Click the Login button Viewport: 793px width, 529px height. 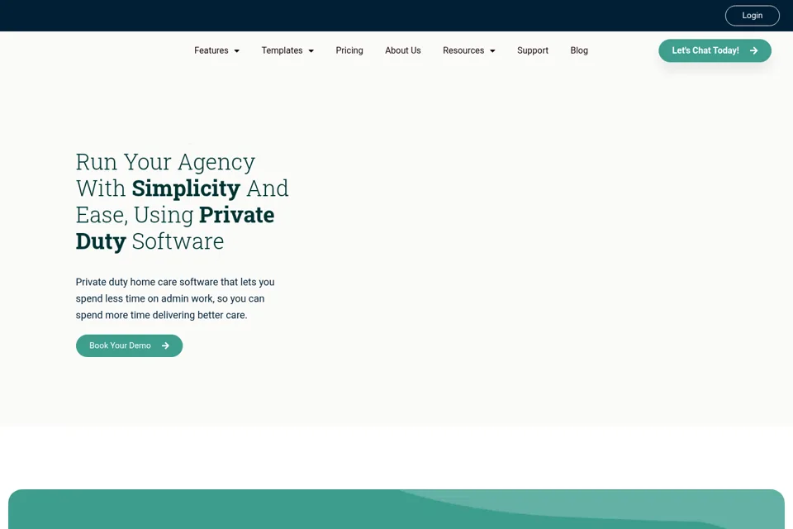pyautogui.click(x=752, y=16)
